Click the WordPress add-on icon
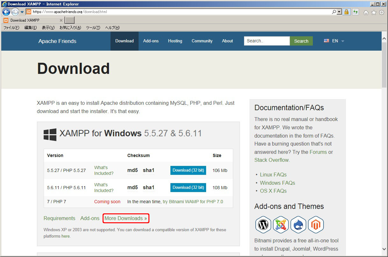Image resolution: width=388 pixels, height=257 pixels. (x=263, y=225)
